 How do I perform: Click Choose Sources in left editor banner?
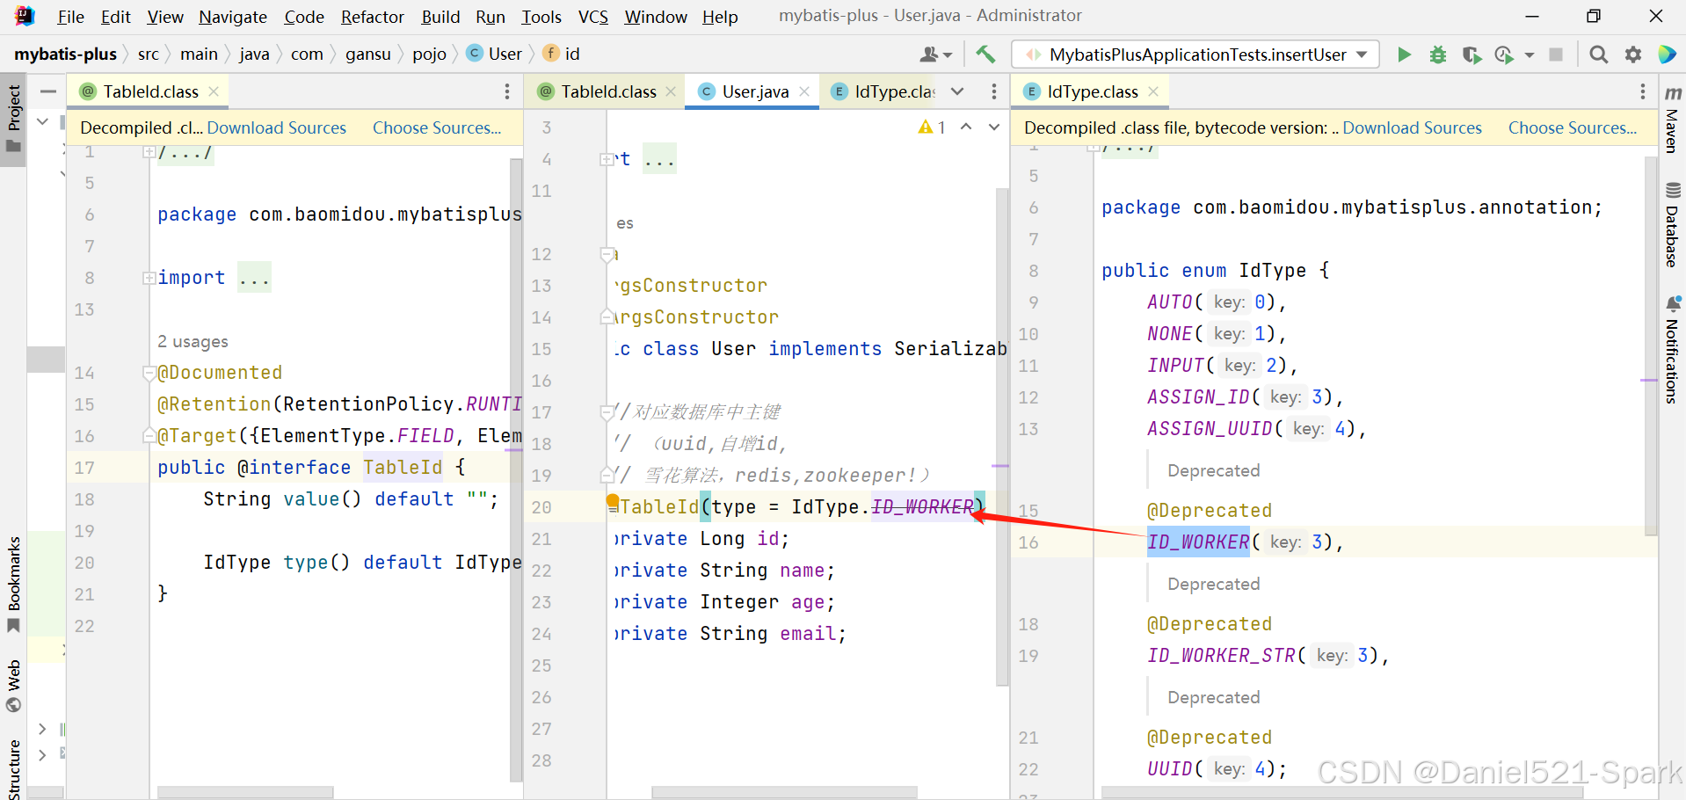click(x=437, y=127)
